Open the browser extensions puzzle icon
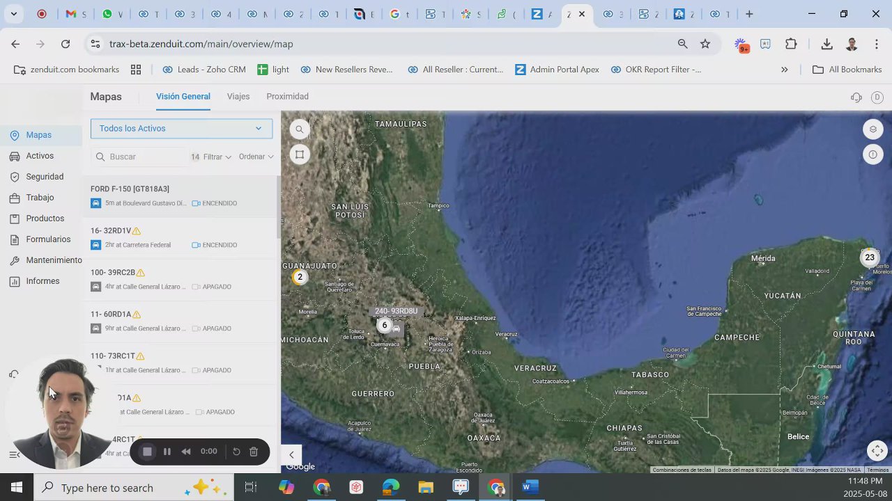Image resolution: width=892 pixels, height=501 pixels. (791, 44)
